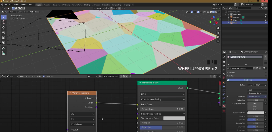This screenshot has width=272, height=132.
Task: Hide the Camera object in outliner
Action: [x=265, y=17]
